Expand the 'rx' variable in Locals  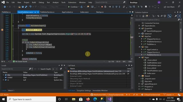(x=3, y=80)
